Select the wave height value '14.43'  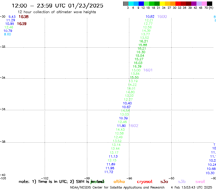click(x=120, y=129)
